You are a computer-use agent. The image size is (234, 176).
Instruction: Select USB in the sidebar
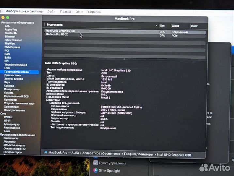pos(7,68)
